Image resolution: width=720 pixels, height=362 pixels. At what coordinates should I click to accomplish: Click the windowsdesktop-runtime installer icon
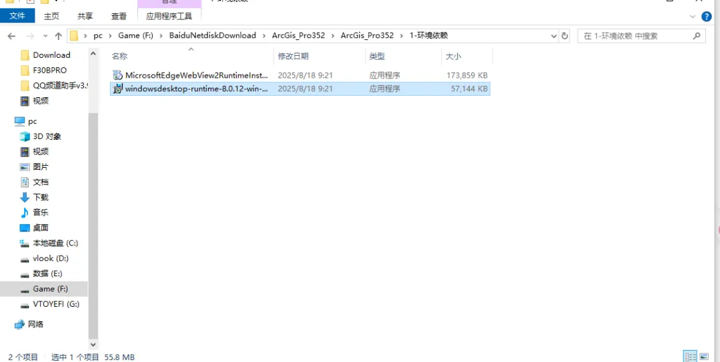point(117,89)
